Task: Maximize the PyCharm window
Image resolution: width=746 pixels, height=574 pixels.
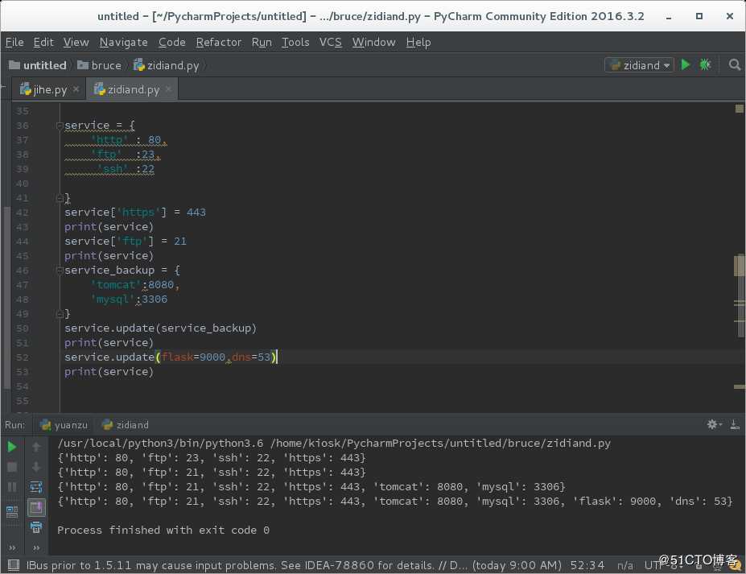Action: [x=699, y=16]
